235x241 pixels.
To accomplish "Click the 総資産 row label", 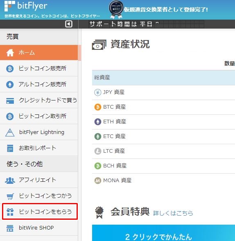I will (102, 78).
